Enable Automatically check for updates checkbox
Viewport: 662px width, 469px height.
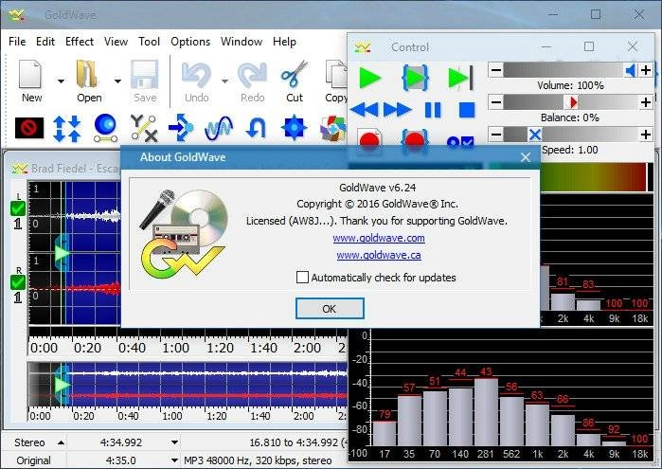point(302,278)
